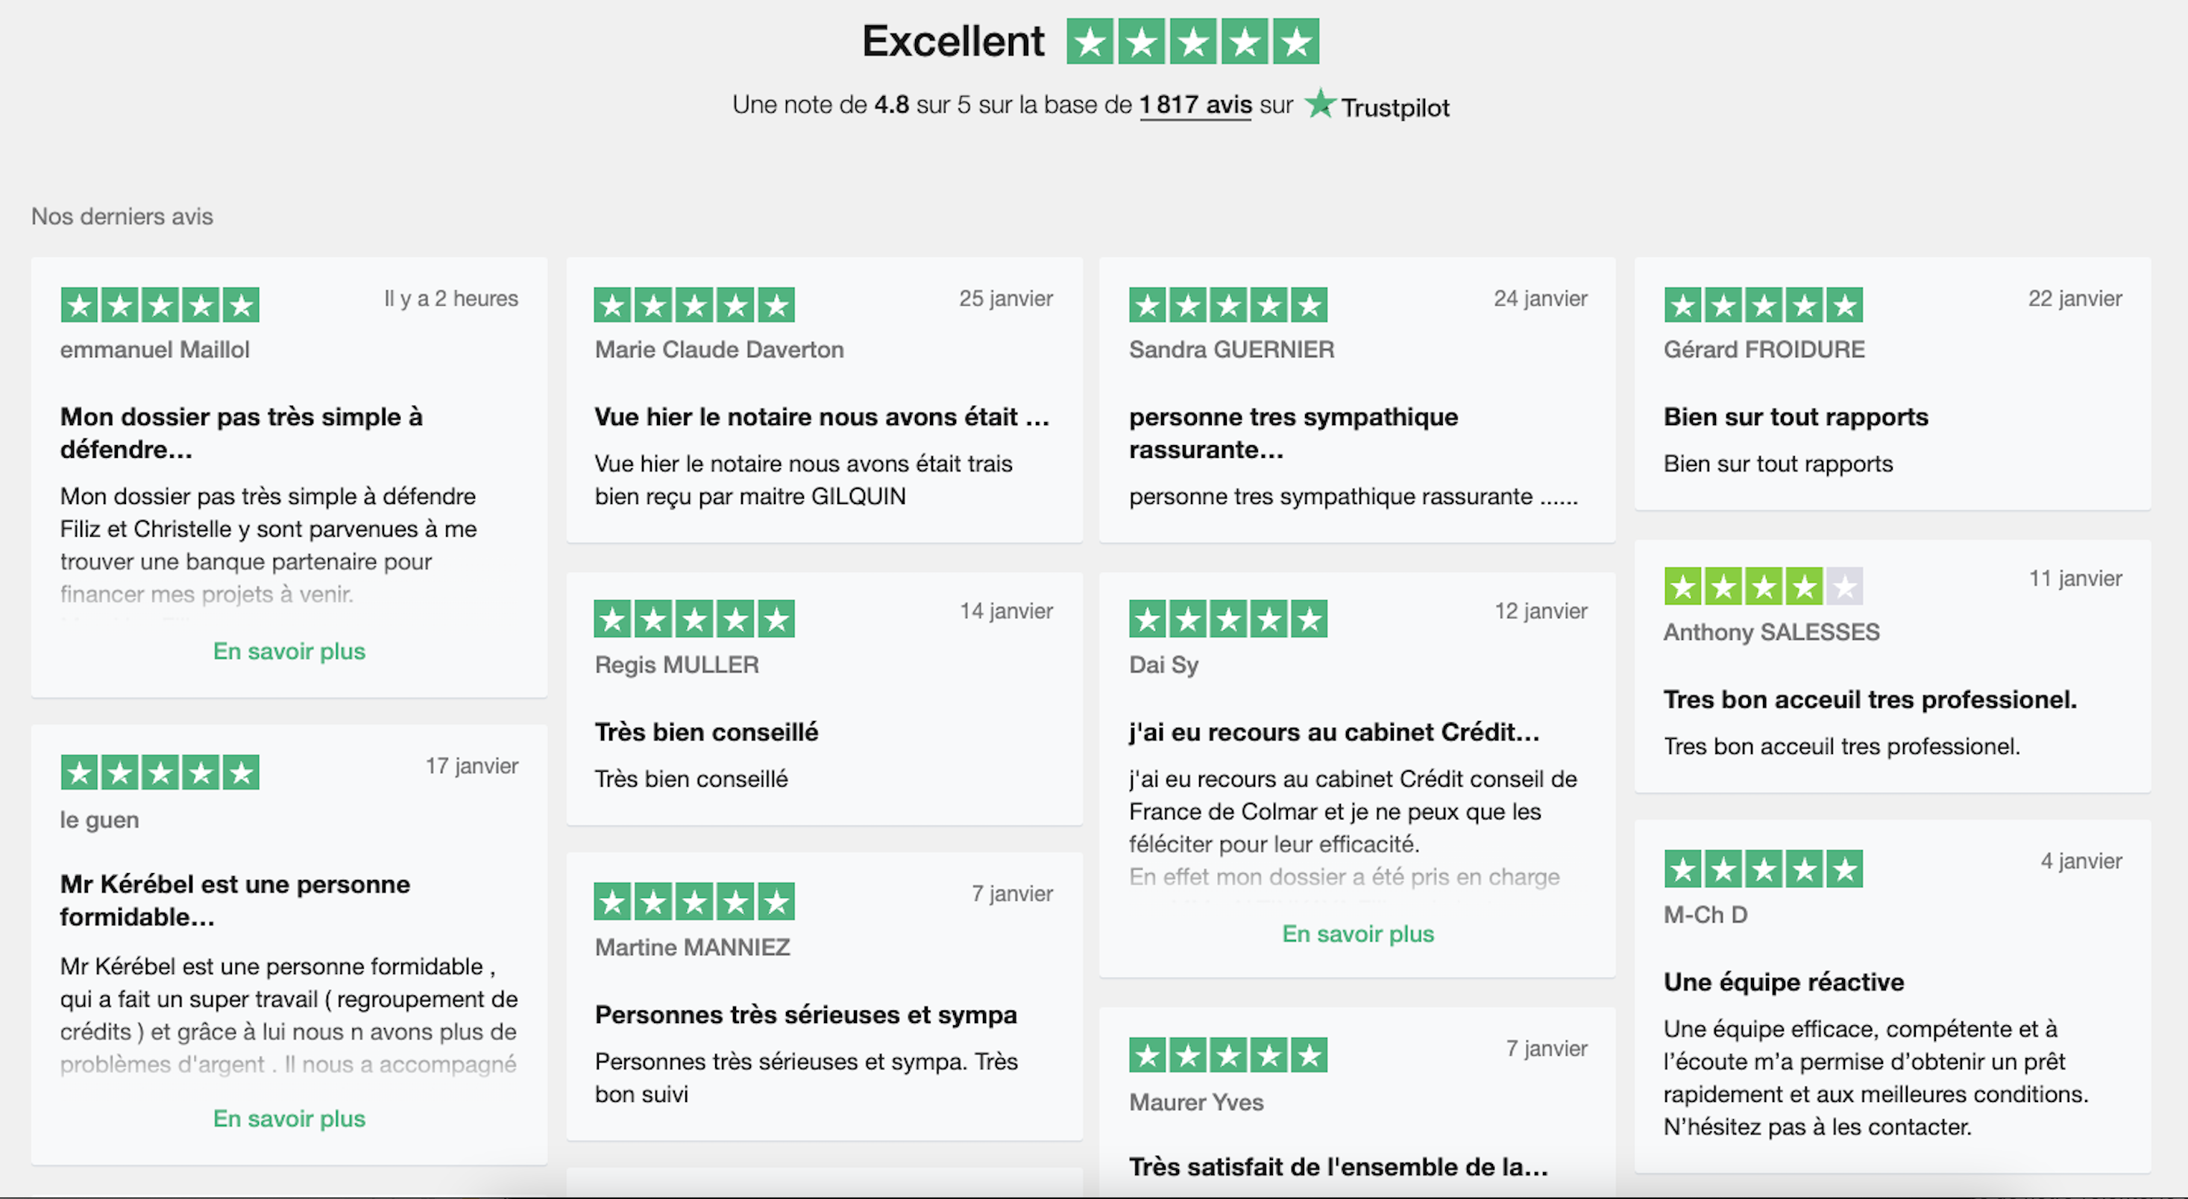
Task: Click the Trustpilot logo in the header
Action: pos(1377,105)
